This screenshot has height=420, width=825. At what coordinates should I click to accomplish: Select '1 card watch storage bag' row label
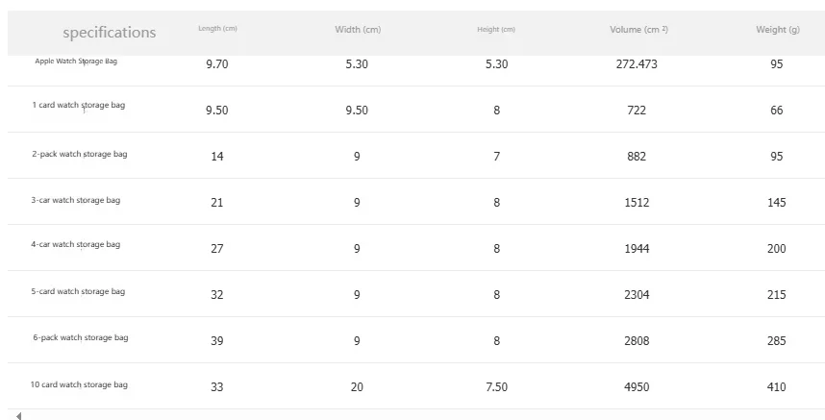coord(78,105)
